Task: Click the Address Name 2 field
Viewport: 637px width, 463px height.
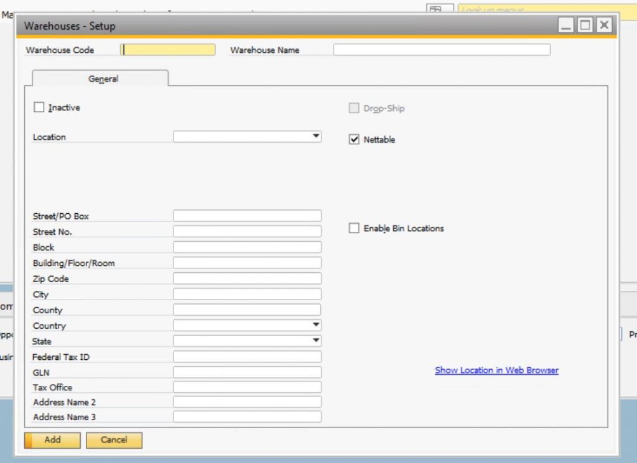Action: (247, 401)
